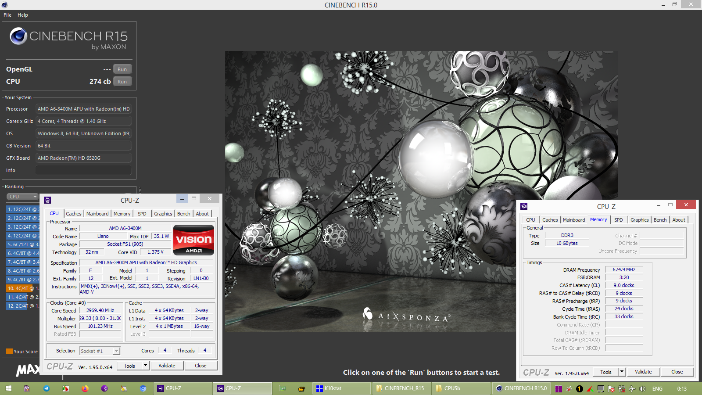The image size is (702, 395).
Task: Open SPD tab in left CPU-Z window
Action: pyautogui.click(x=142, y=214)
